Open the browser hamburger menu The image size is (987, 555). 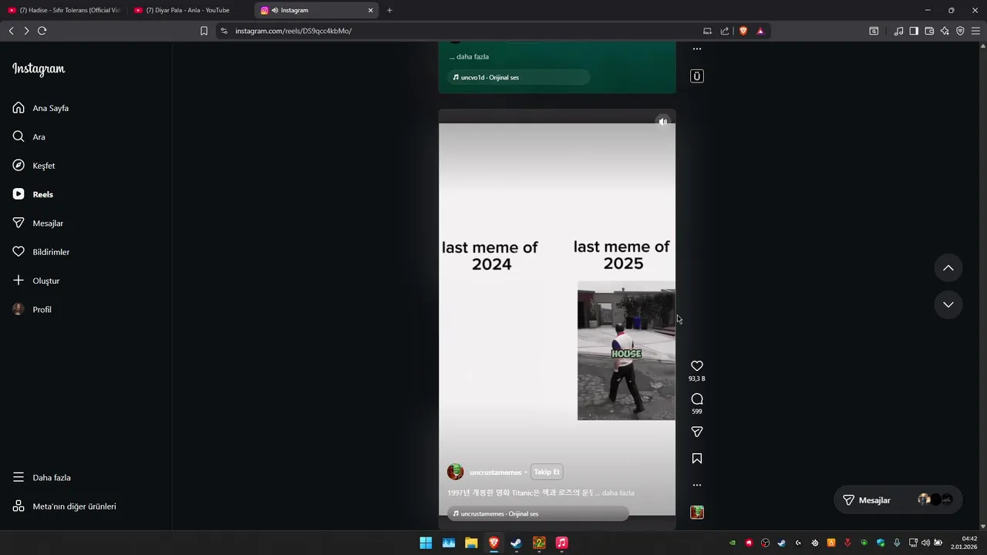point(975,31)
